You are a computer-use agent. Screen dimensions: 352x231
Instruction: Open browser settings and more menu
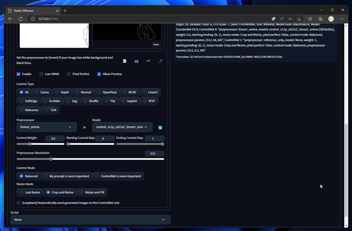341,19
